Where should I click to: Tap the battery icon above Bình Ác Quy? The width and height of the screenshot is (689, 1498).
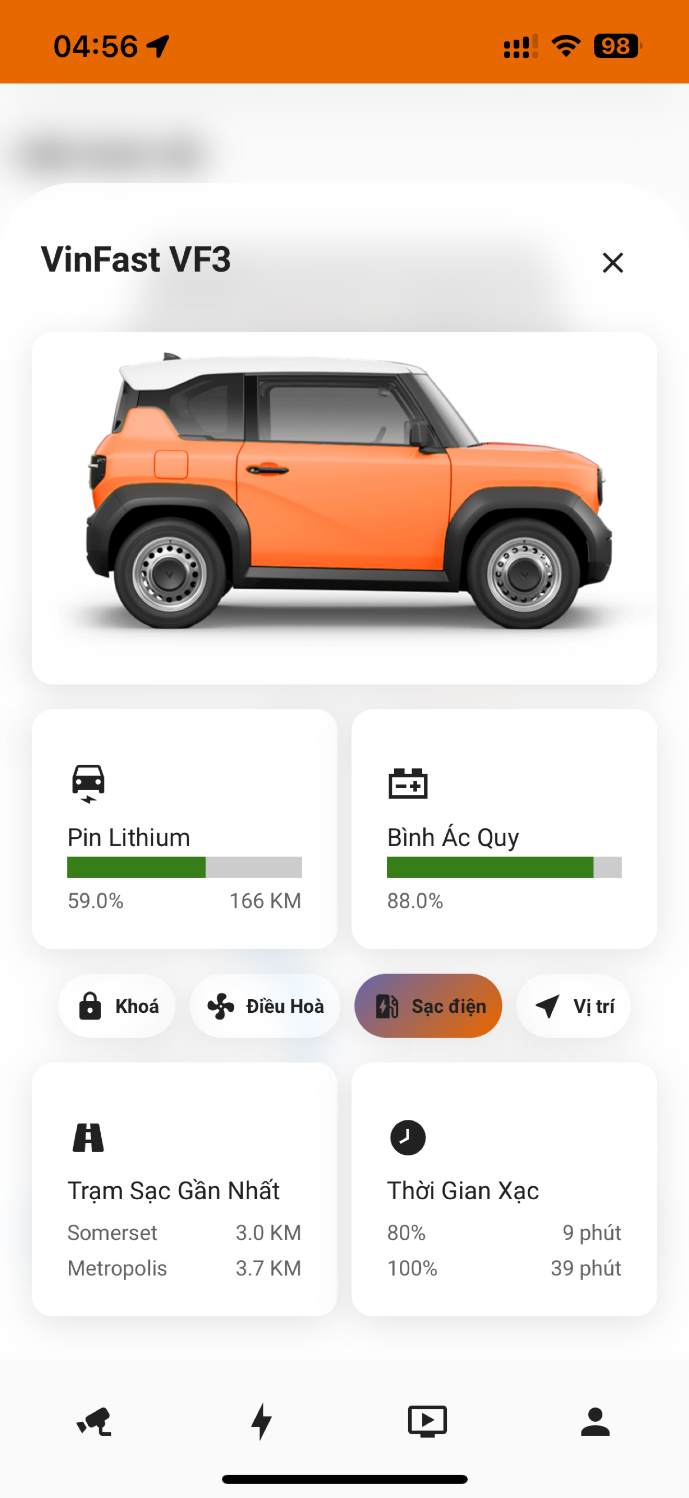(408, 783)
